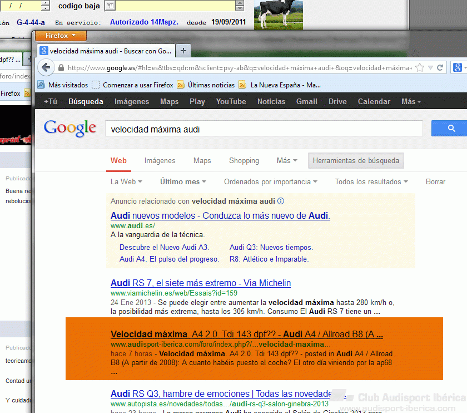Open the Velocidad máxima A4 2.0 Tdi result

[x=247, y=334]
